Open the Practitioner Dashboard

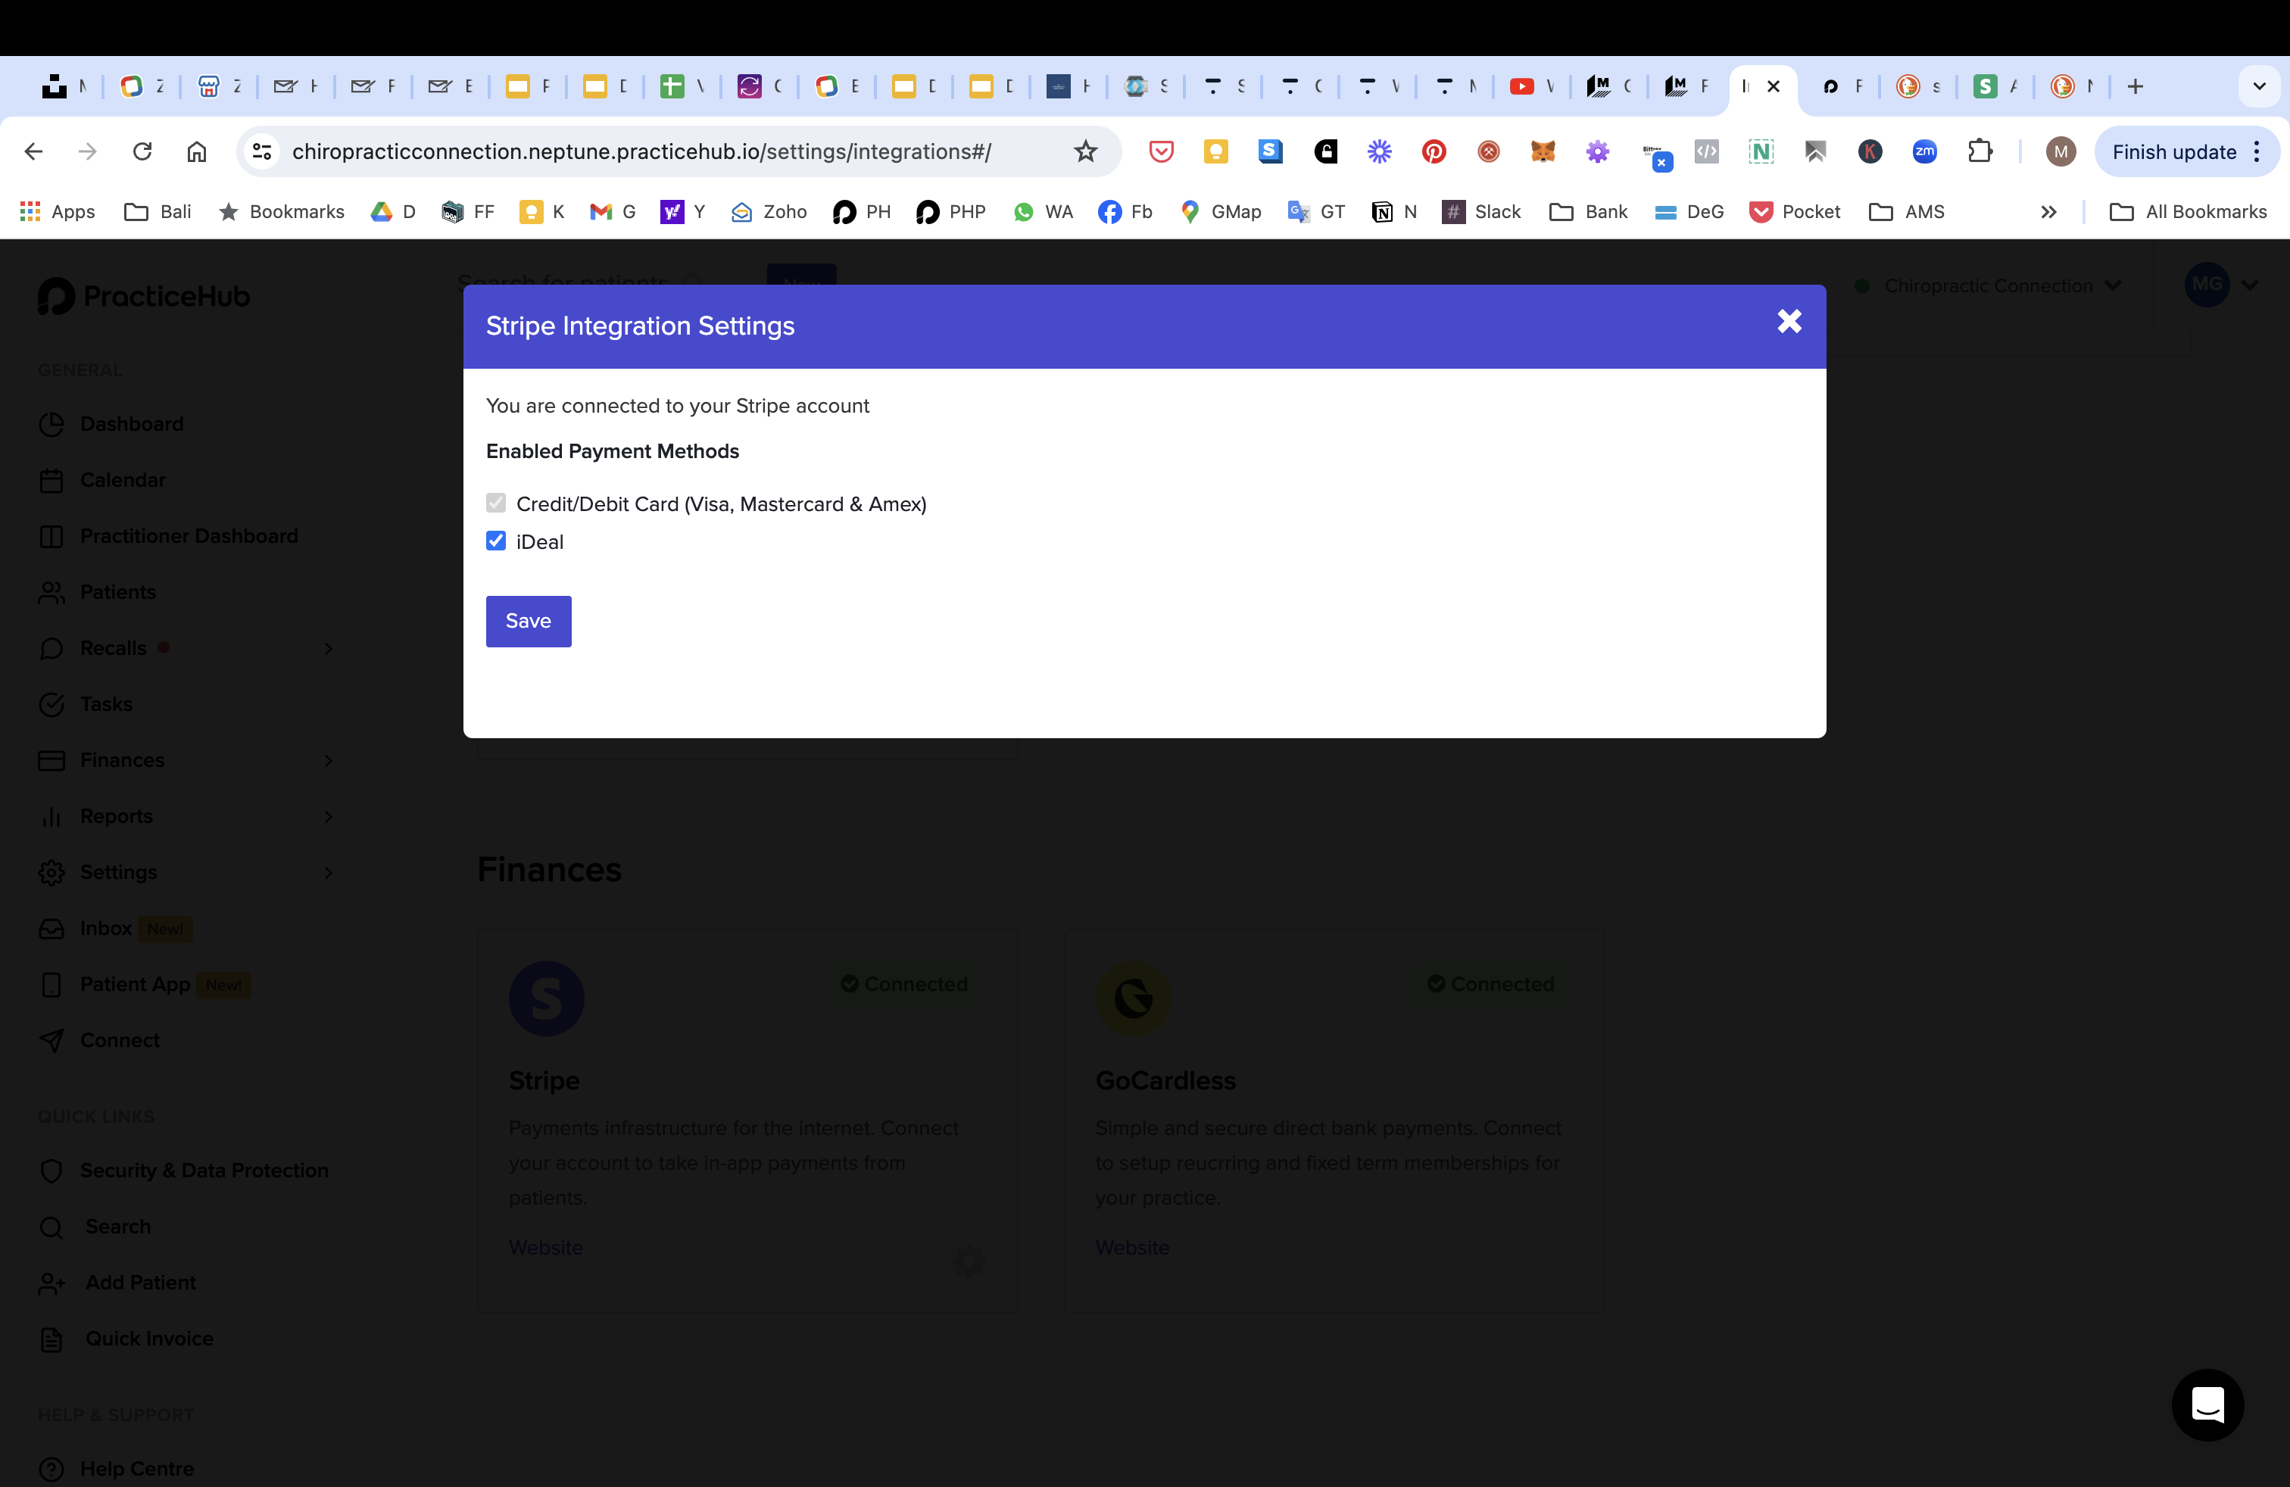pos(189,536)
